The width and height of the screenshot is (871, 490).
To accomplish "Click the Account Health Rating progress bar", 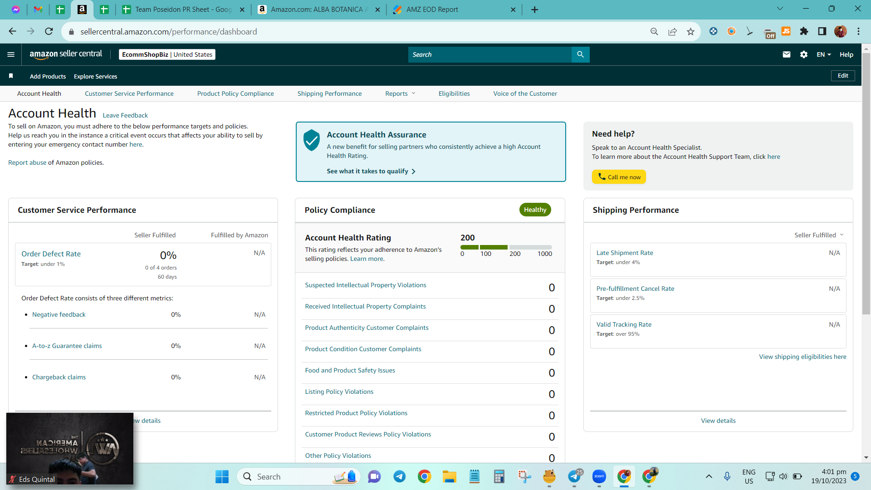I will pyautogui.click(x=506, y=247).
